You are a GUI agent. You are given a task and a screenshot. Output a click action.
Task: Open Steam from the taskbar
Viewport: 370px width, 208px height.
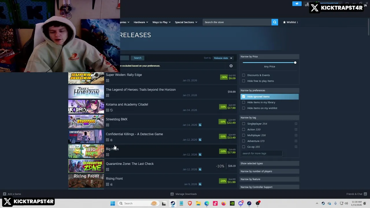tap(173, 203)
